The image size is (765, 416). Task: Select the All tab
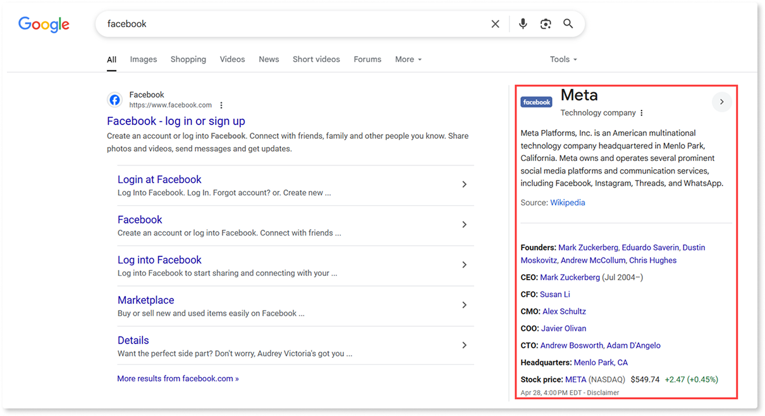pyautogui.click(x=111, y=59)
